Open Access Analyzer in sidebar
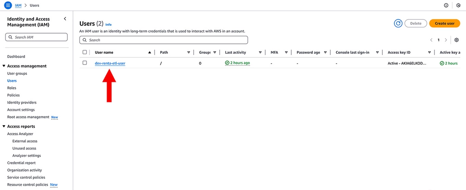Image resolution: width=466 pixels, height=190 pixels. coord(20,134)
